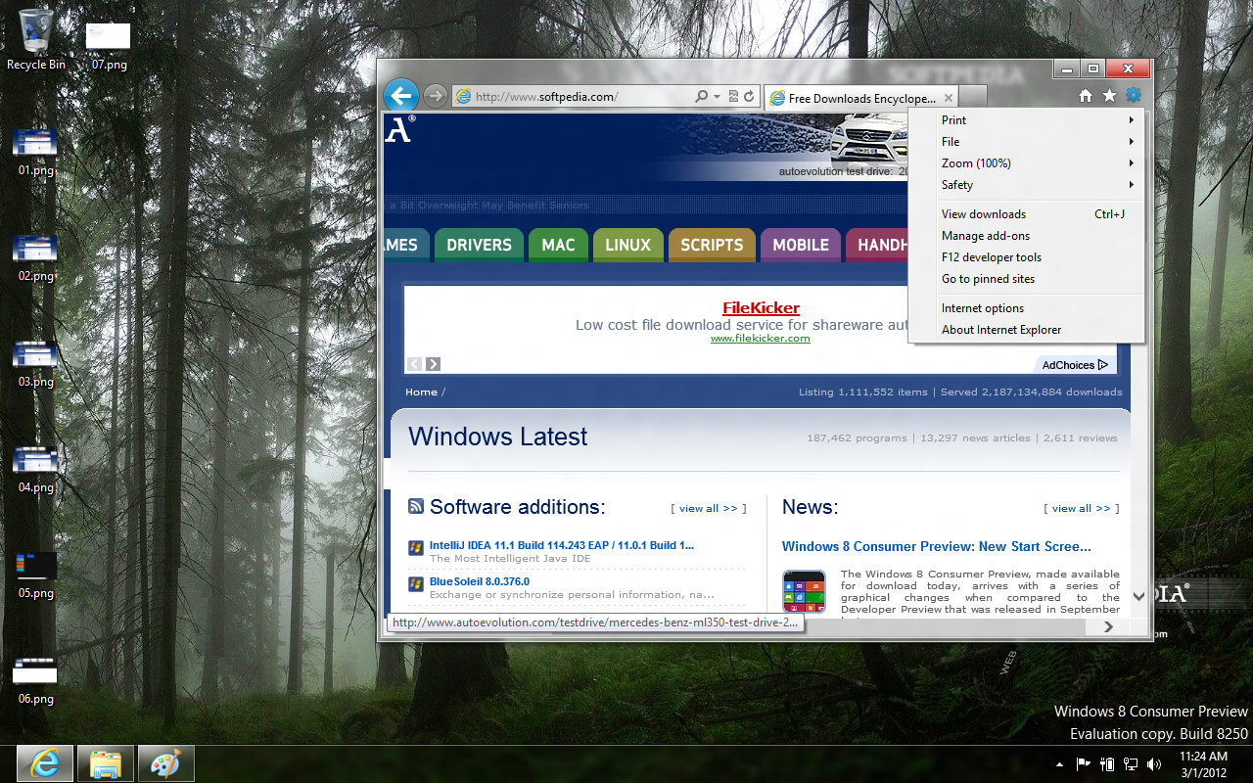Choose Go to pinned sites
1253x783 pixels.
click(1026, 279)
